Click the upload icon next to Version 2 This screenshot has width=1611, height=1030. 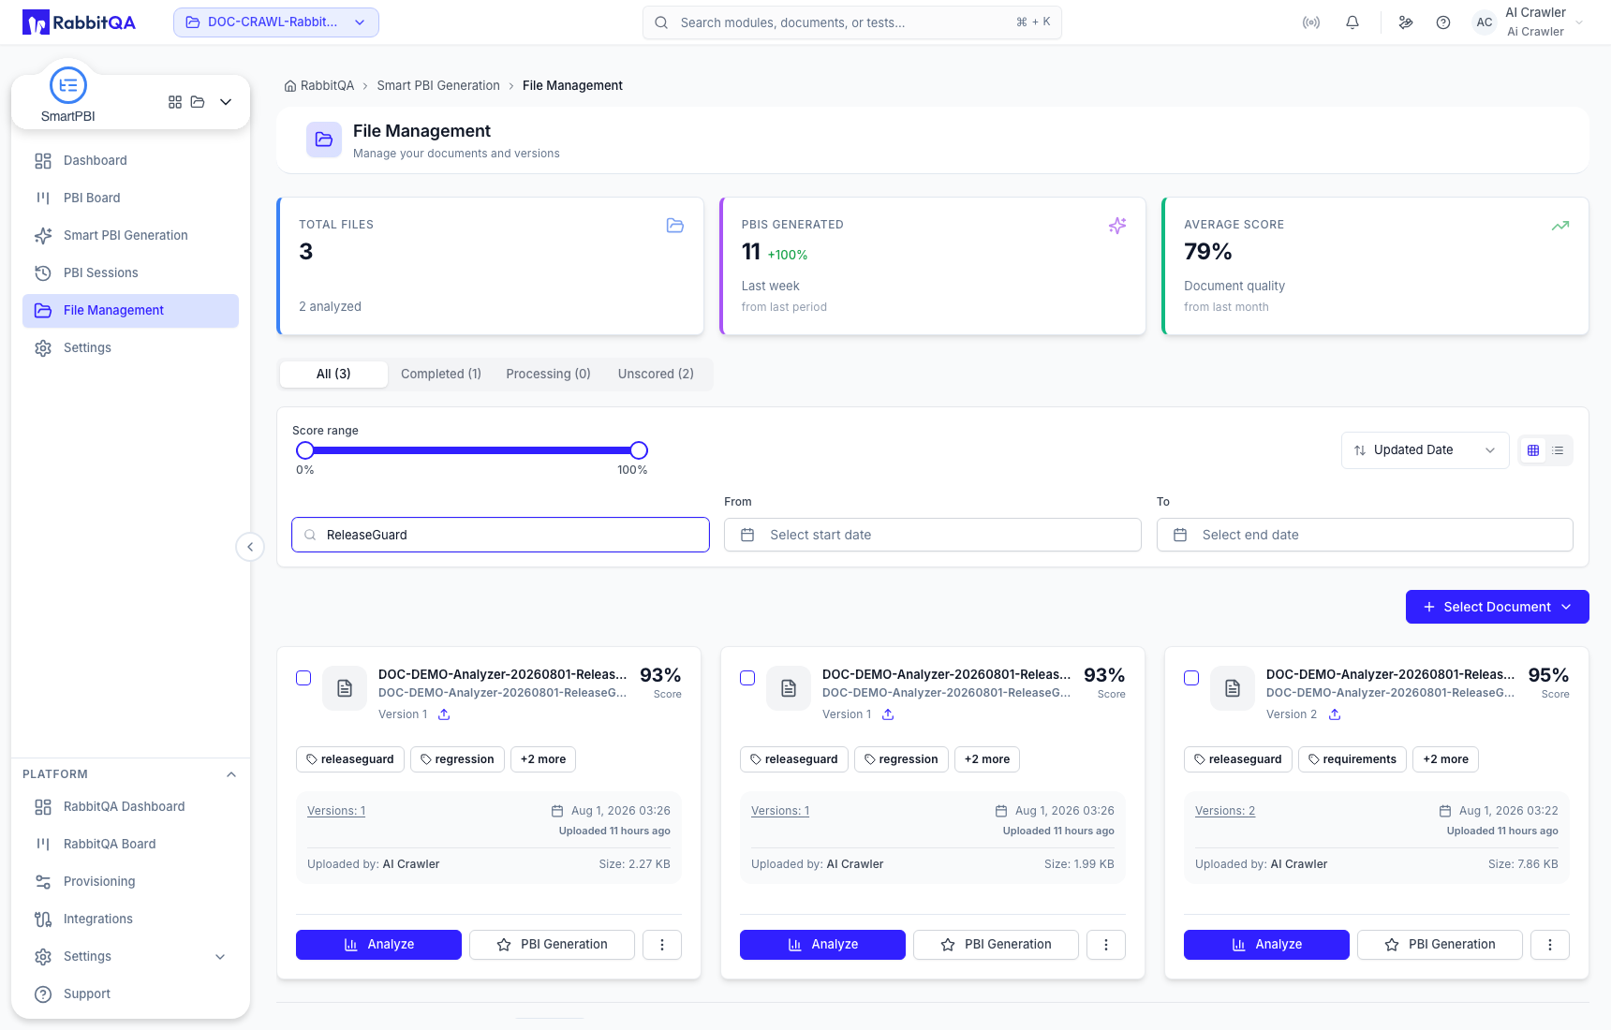pyautogui.click(x=1335, y=714)
